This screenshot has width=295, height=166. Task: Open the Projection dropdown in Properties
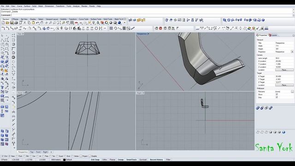[292, 52]
